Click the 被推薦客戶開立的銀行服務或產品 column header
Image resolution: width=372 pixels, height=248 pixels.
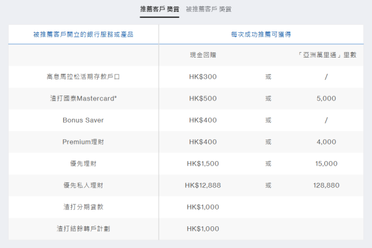pos(83,35)
